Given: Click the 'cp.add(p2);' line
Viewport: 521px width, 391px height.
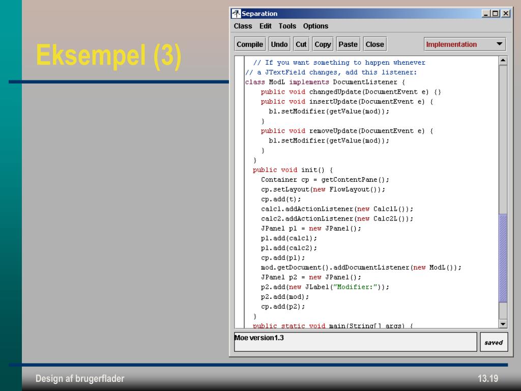Looking at the screenshot, I should point(283,306).
